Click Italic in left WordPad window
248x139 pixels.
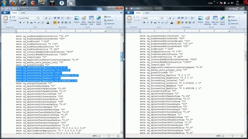(24, 23)
